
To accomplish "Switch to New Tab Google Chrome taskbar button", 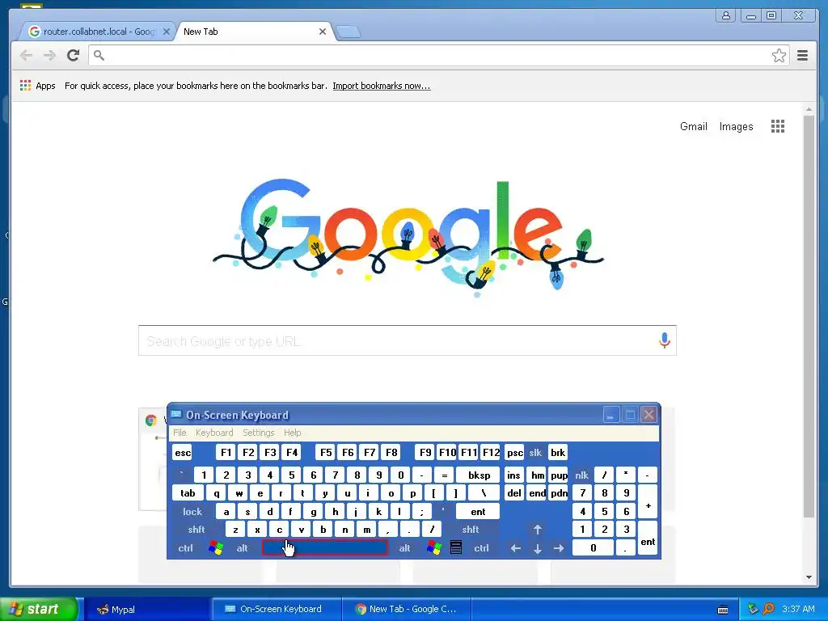I will coord(406,610).
